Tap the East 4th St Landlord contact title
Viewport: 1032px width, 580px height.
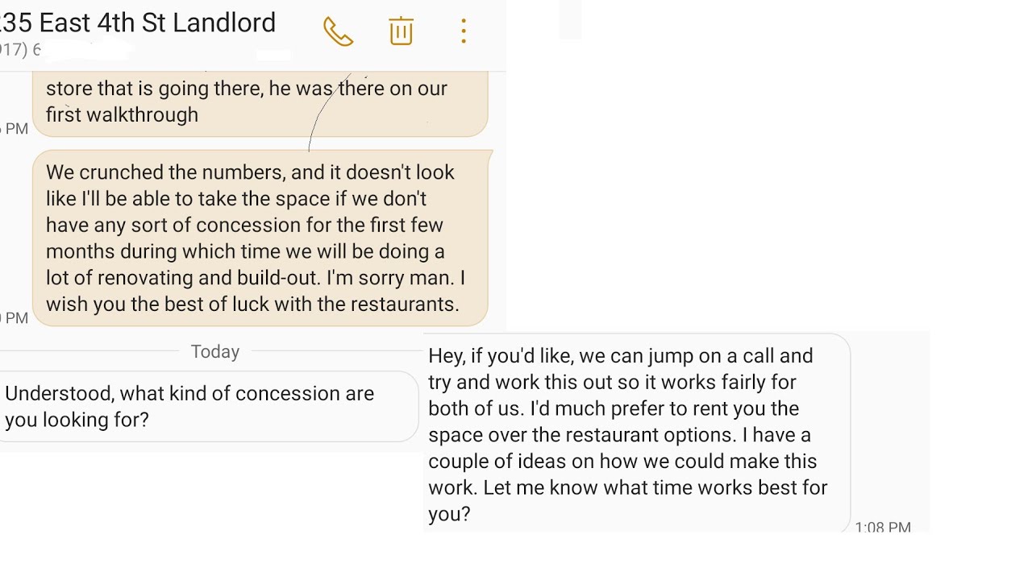click(x=137, y=23)
